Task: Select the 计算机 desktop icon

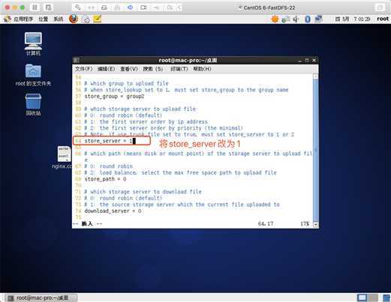Action: coord(33,43)
